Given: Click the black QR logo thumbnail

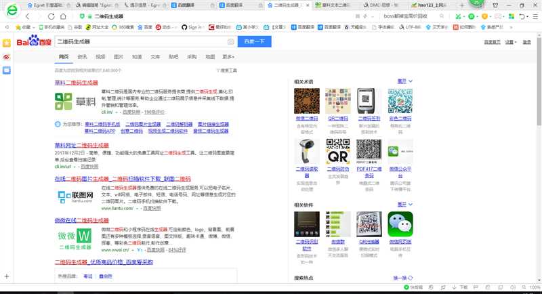Looking at the screenshot, I should pyautogui.click(x=338, y=151).
